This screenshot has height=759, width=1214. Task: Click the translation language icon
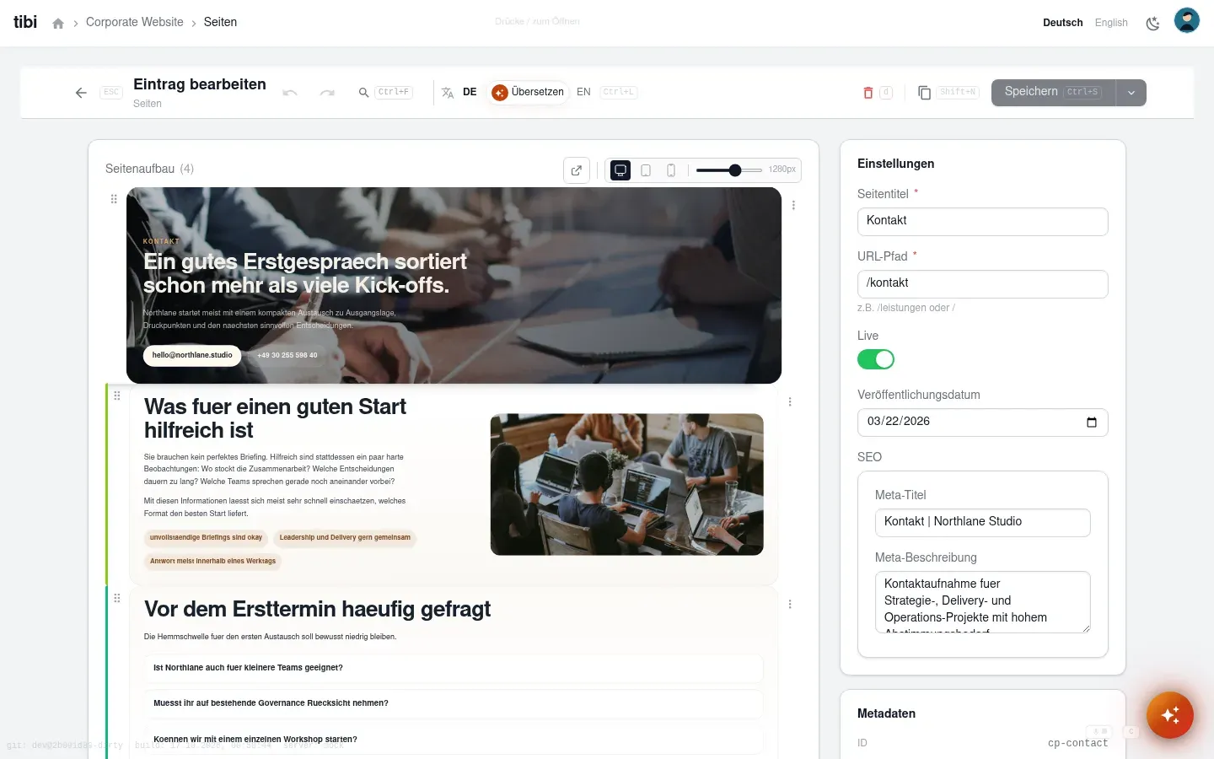[448, 93]
